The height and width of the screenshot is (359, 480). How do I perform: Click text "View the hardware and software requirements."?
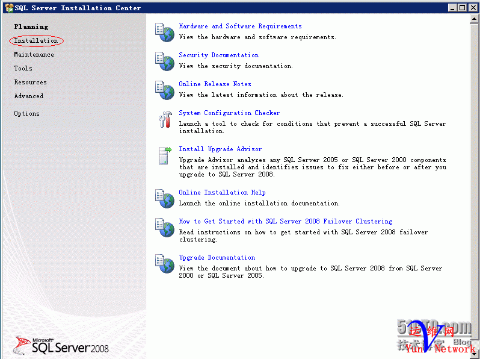pos(257,37)
